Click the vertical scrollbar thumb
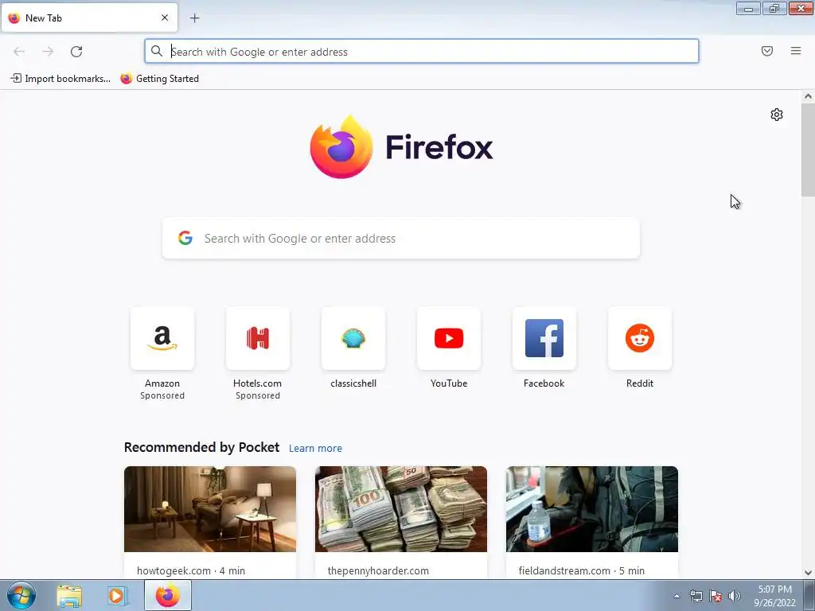 pyautogui.click(x=808, y=150)
